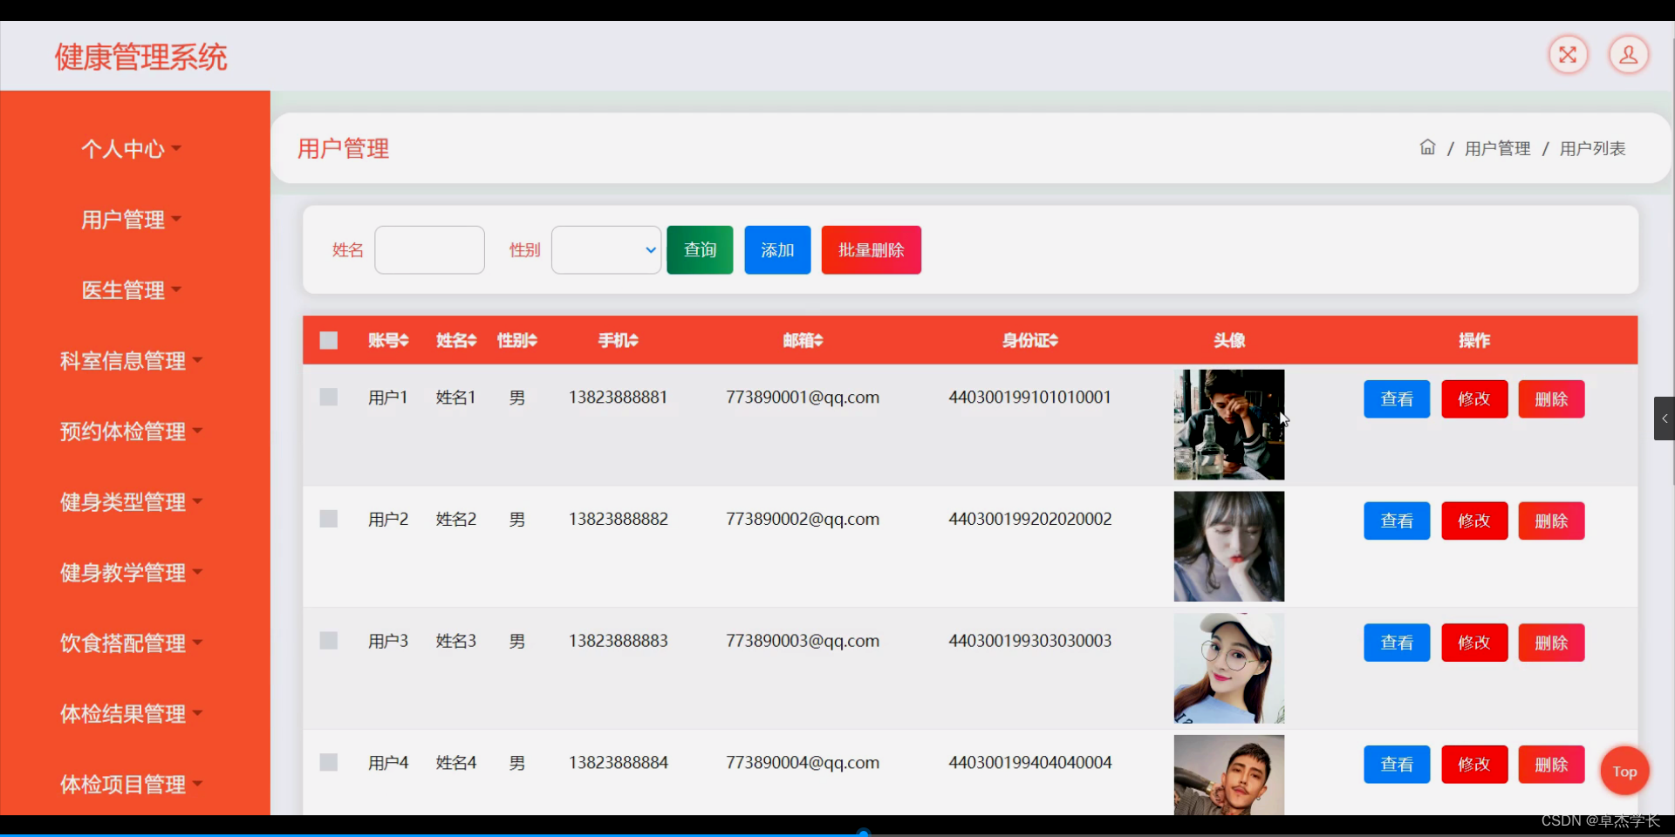Image resolution: width=1675 pixels, height=837 pixels.
Task: Select 用户列表 in the breadcrumb
Action: pos(1592,147)
